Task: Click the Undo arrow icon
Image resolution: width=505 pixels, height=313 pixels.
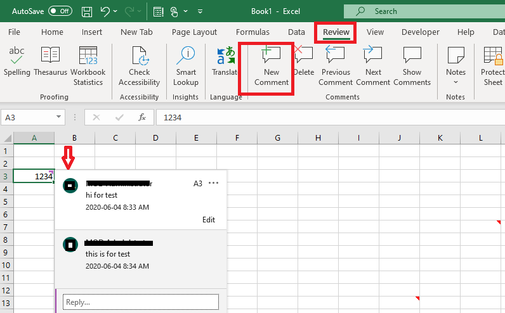Action: (x=105, y=11)
